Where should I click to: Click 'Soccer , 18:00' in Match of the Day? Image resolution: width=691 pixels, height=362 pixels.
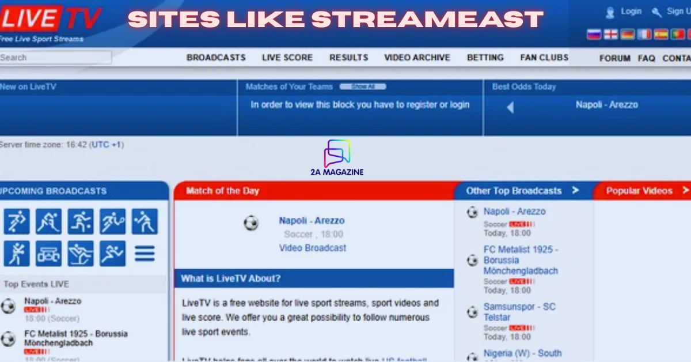pos(313,234)
